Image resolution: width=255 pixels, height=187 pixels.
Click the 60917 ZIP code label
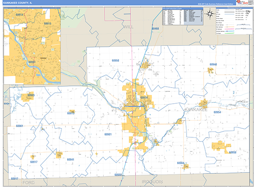(x=34, y=162)
